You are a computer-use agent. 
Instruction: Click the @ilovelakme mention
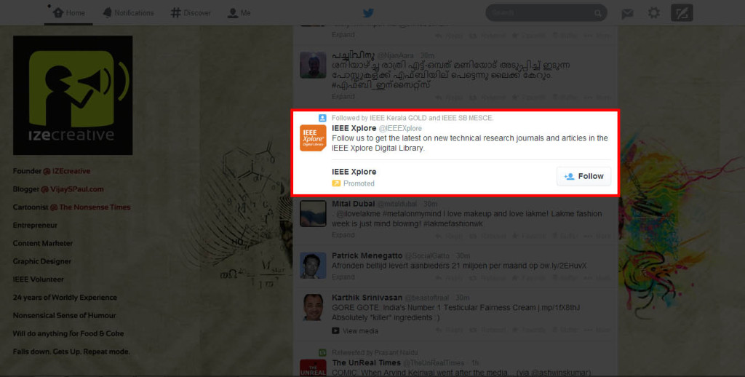357,214
